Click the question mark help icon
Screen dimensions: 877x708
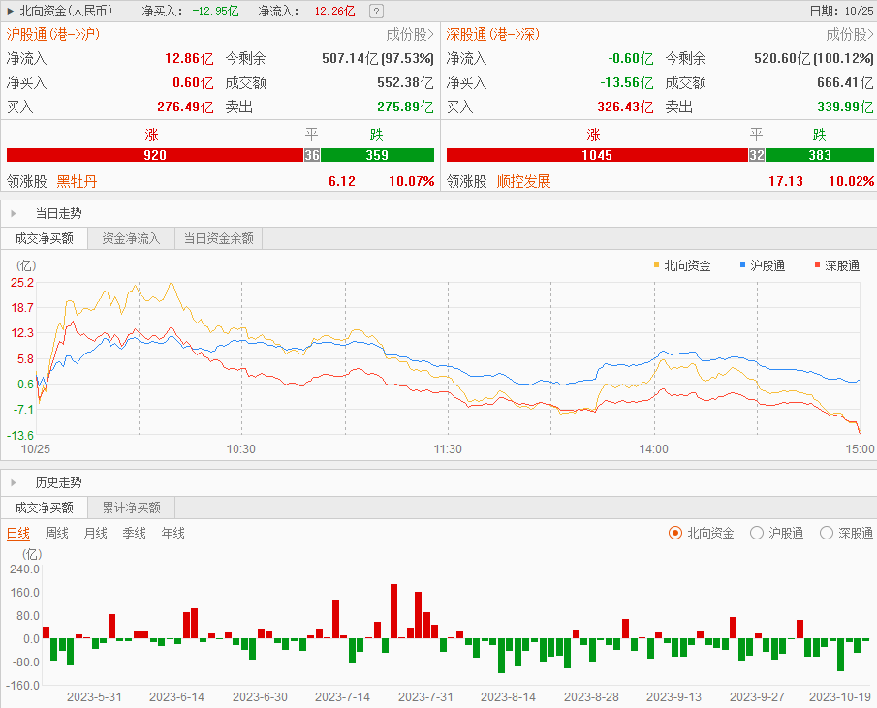click(376, 12)
